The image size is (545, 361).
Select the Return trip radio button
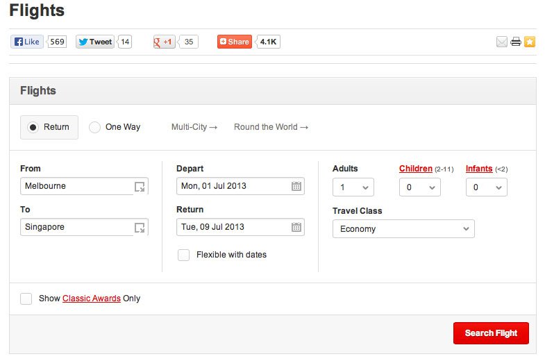click(33, 127)
